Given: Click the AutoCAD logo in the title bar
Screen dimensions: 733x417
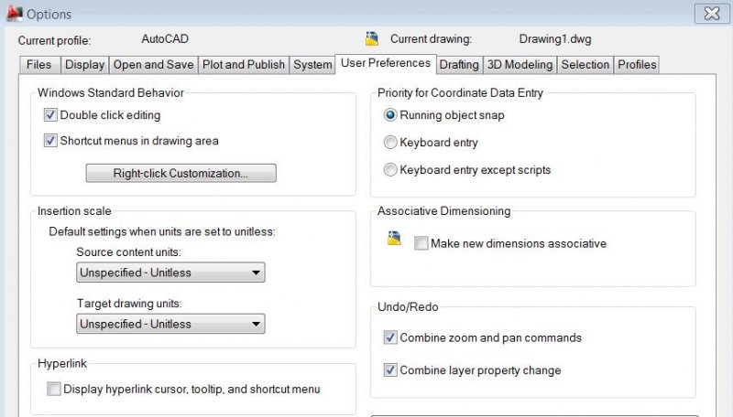Looking at the screenshot, I should 14,13.
